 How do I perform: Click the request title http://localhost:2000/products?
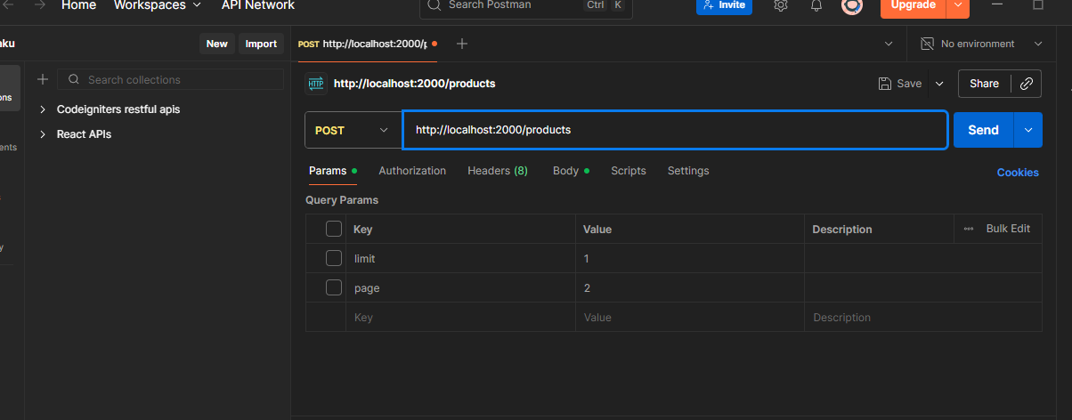[414, 84]
